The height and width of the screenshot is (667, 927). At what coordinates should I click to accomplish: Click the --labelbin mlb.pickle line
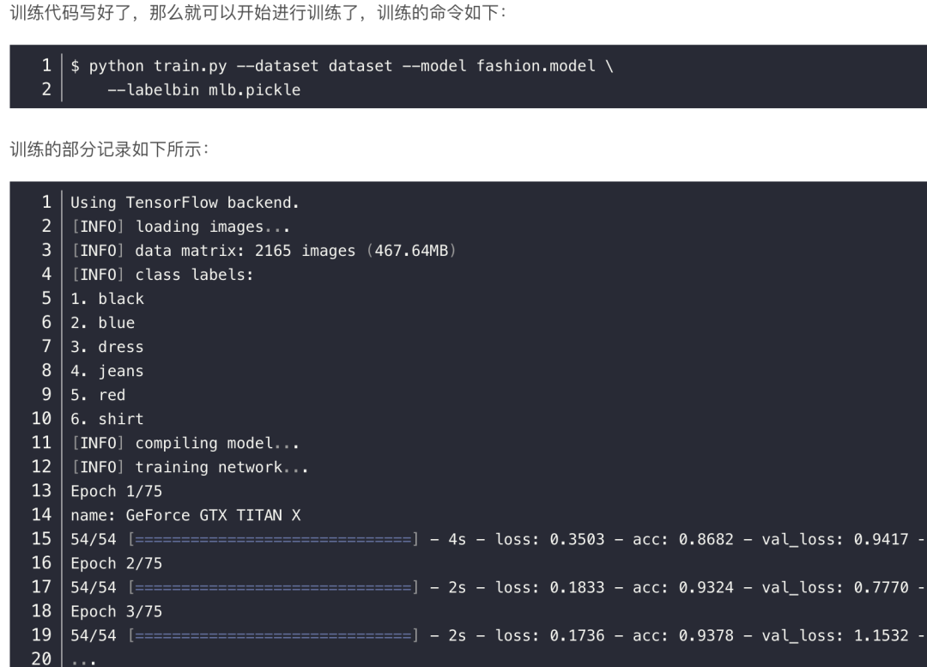[x=203, y=90]
